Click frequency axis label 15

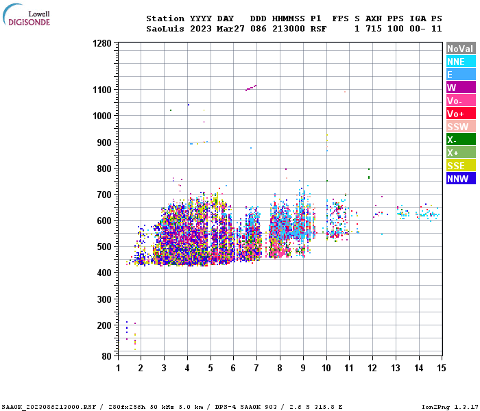click(x=441, y=368)
